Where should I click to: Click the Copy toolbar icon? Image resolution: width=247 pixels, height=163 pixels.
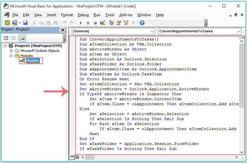pos(41,23)
